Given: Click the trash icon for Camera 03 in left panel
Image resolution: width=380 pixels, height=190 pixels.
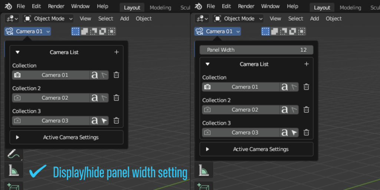Looking at the screenshot, I should tap(116, 121).
